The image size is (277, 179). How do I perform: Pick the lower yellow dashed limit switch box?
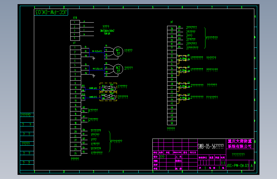[x=108, y=97]
